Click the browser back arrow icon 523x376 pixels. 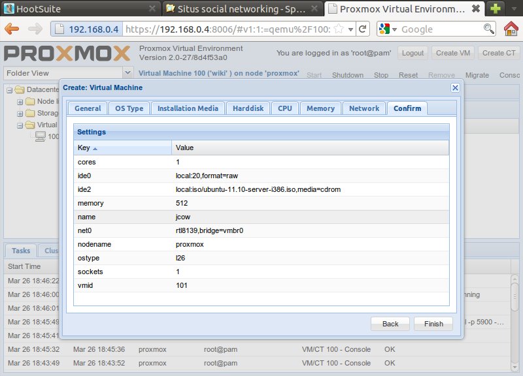(x=12, y=29)
